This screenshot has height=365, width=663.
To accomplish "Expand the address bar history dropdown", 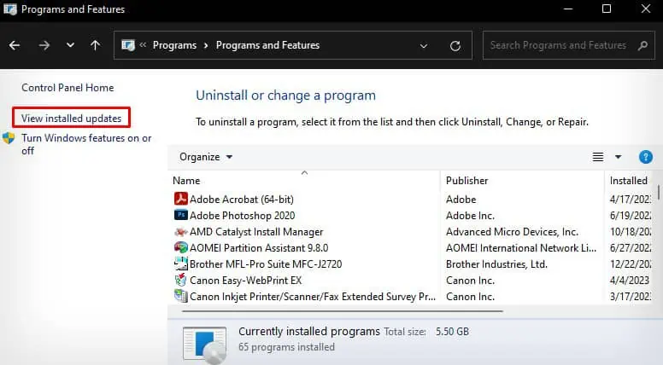I will [423, 45].
